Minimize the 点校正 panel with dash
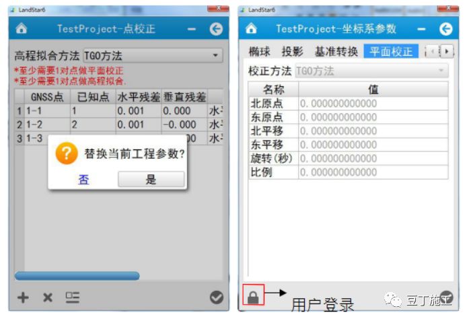467x321 pixels. (x=192, y=29)
